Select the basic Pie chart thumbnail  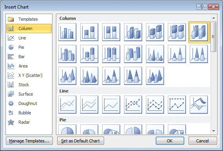(67, 130)
